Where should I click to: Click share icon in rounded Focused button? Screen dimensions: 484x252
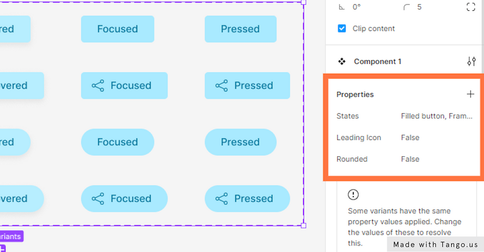[x=98, y=199]
